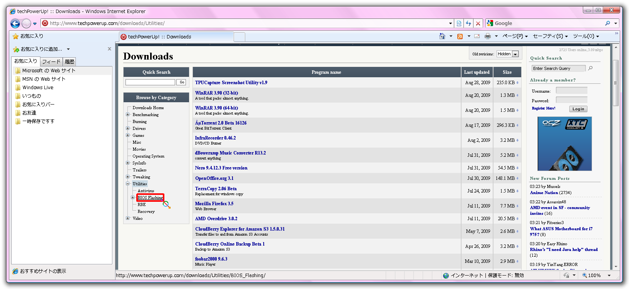
Task: Open the BIOS Flashing category link
Action: [150, 198]
